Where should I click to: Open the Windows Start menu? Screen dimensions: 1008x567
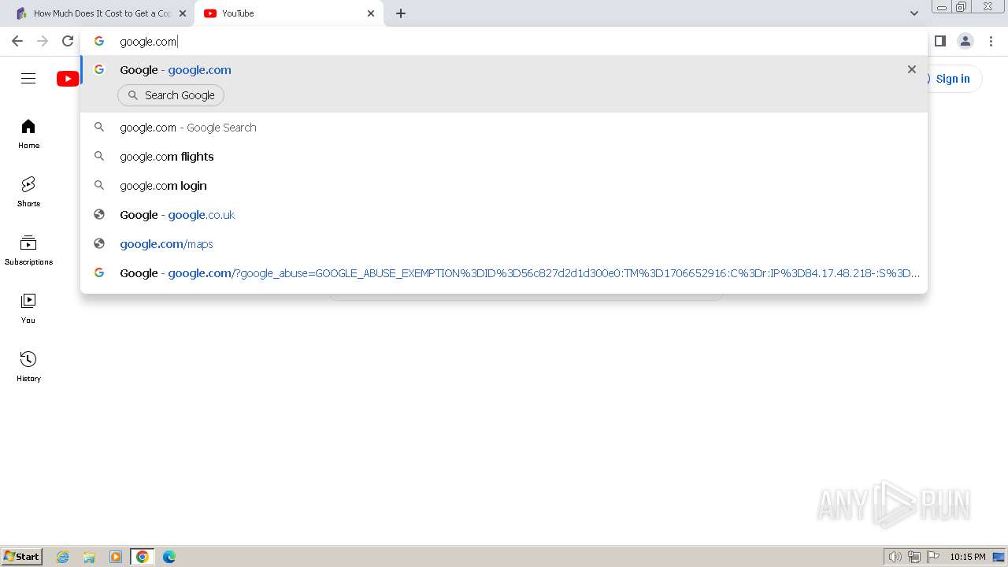coord(21,557)
